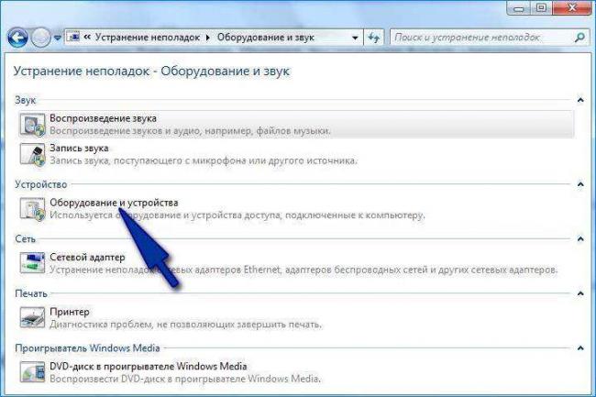
Task: Click the Back navigation arrow button
Action: pos(17,38)
